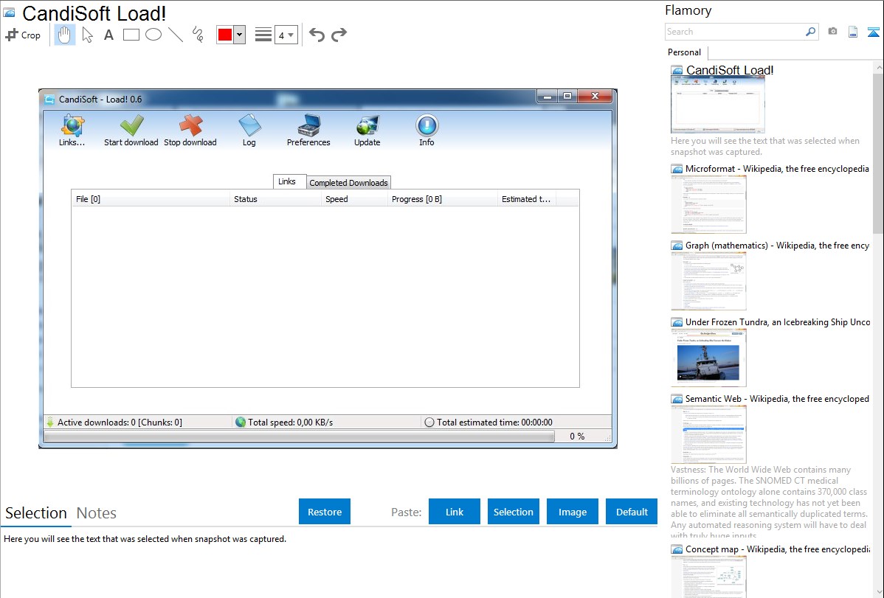Open the CandiSoft Load! snapshot thumbnail

point(718,104)
